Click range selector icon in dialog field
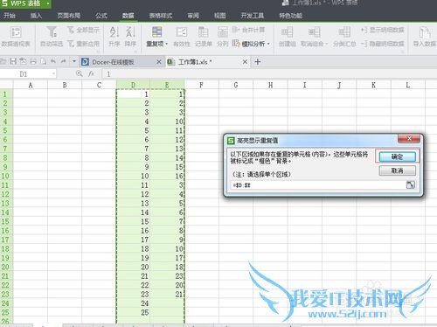This screenshot has height=327, width=437. [x=411, y=184]
